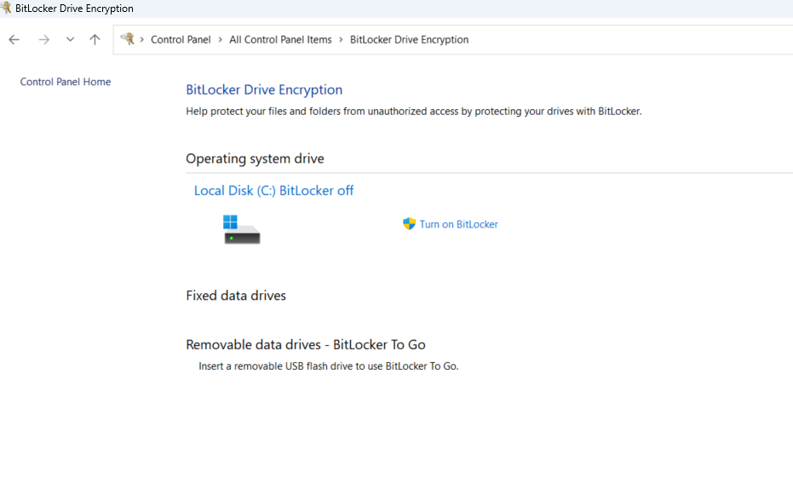Click the Windows drive icon for C:
The image size is (793, 495).
click(241, 229)
